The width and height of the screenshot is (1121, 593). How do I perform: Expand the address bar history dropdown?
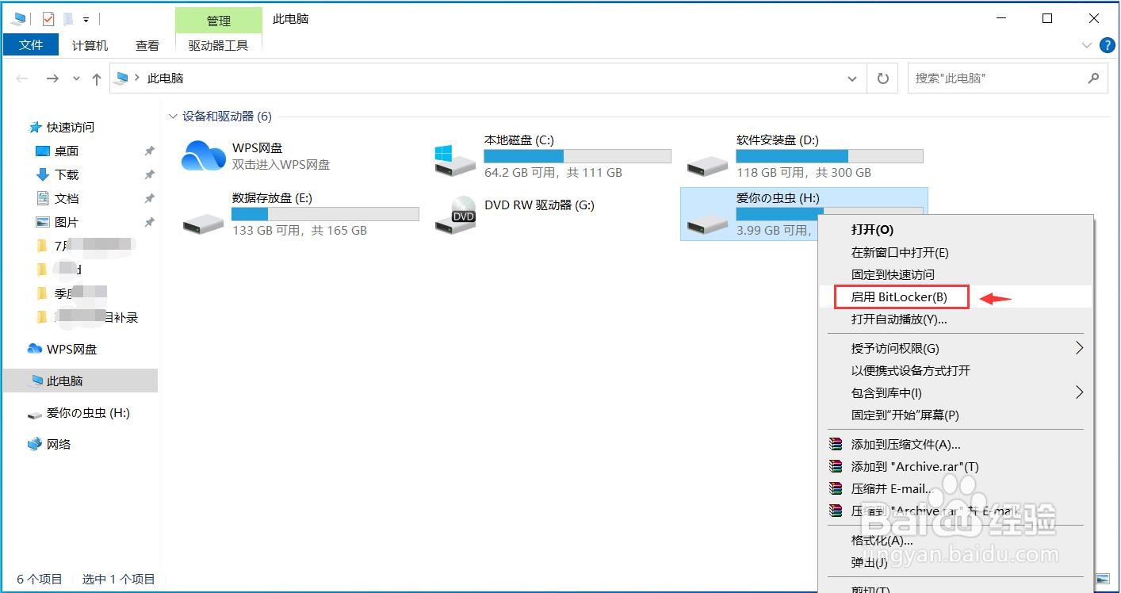coord(852,78)
